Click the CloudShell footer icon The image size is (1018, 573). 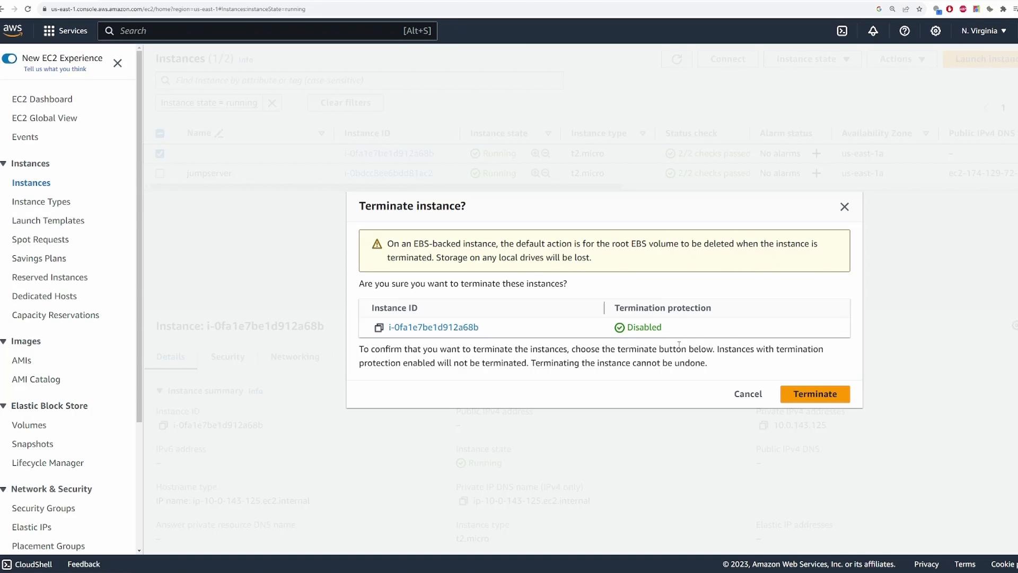(x=6, y=565)
